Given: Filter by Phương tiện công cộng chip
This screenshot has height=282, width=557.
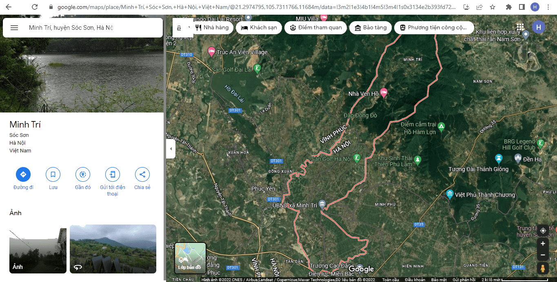Looking at the screenshot, I should [x=434, y=28].
